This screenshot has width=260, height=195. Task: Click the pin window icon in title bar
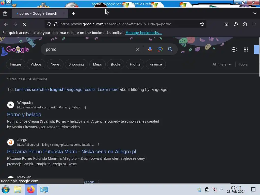pos(9,2)
